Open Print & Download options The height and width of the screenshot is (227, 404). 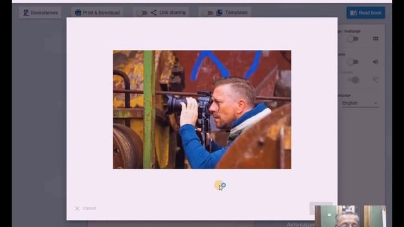point(97,13)
